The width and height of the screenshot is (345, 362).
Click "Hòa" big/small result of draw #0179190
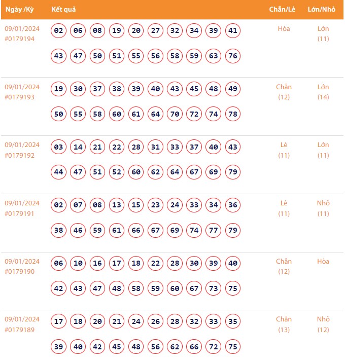[323, 262]
